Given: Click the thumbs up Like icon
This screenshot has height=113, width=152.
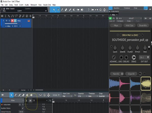Looking at the screenshot, I should (121, 57).
